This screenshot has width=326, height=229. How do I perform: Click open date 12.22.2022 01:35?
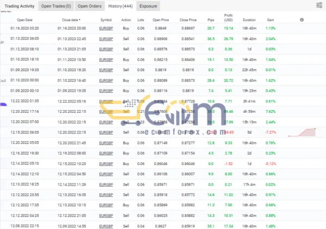[24, 101]
